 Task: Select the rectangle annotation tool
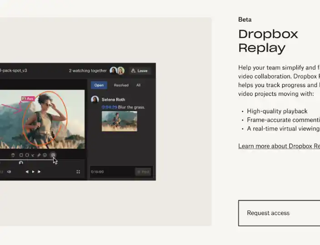pyautogui.click(x=21, y=155)
